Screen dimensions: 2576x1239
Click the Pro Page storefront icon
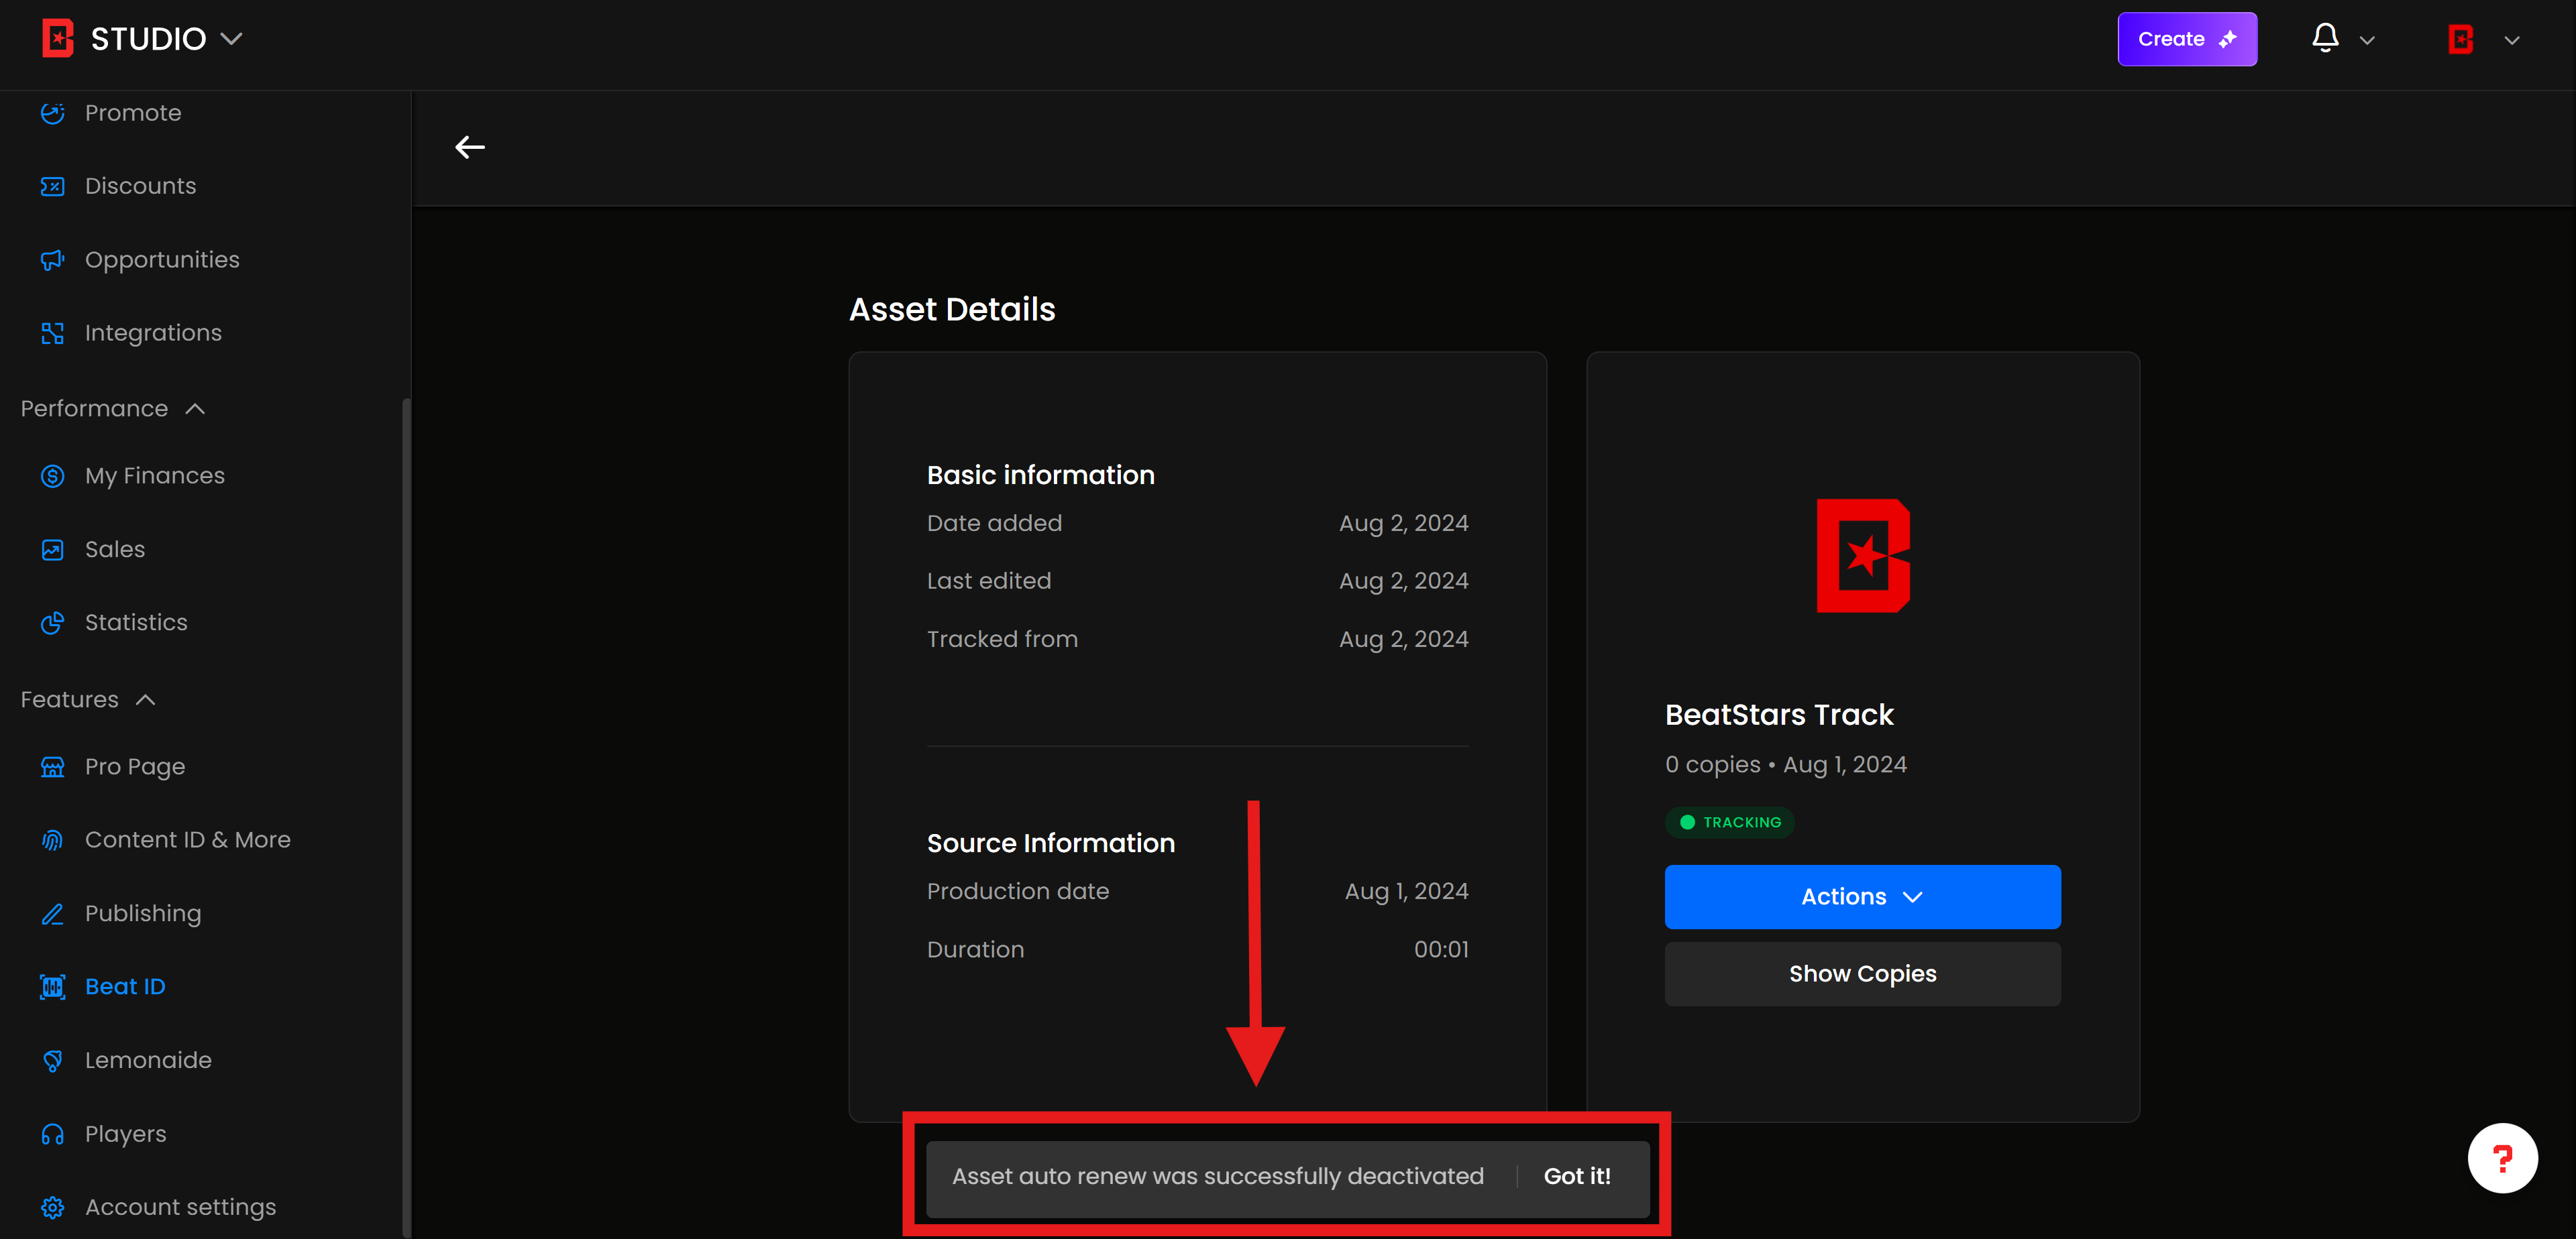(x=53, y=766)
